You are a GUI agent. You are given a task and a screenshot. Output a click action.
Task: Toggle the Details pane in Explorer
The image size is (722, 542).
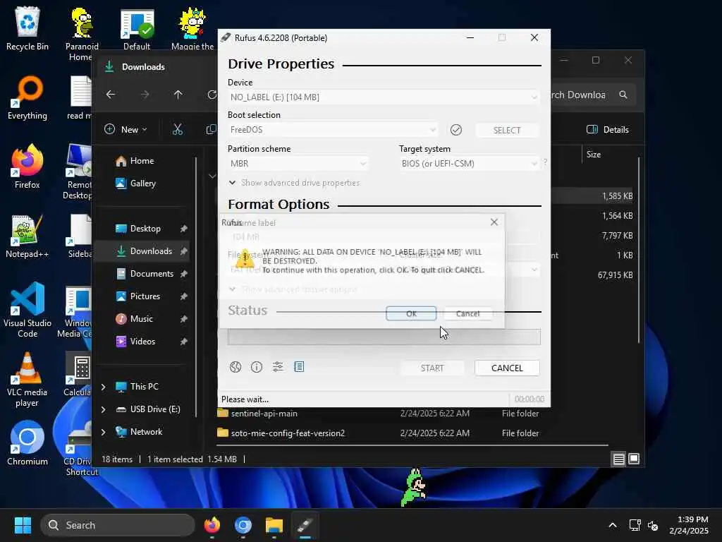[x=608, y=130]
